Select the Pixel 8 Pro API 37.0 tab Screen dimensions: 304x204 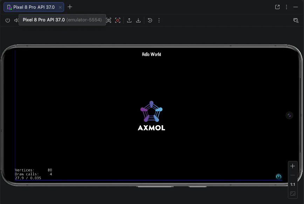tap(34, 7)
